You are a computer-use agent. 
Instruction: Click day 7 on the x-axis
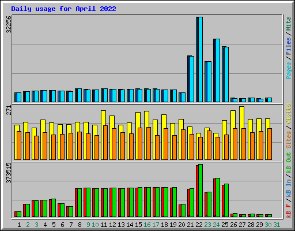[71, 225]
